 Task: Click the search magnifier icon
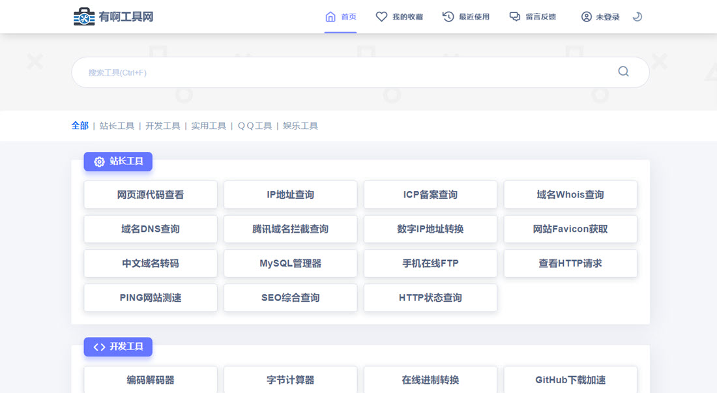[x=623, y=72]
